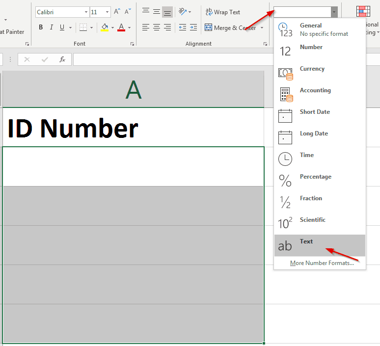Toggle Italic formatting
Image resolution: width=380 pixels, height=346 pixels.
(52, 27)
